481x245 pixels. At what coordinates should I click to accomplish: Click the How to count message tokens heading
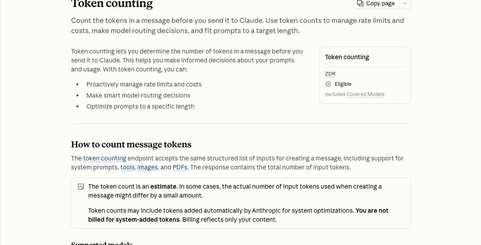(131, 145)
